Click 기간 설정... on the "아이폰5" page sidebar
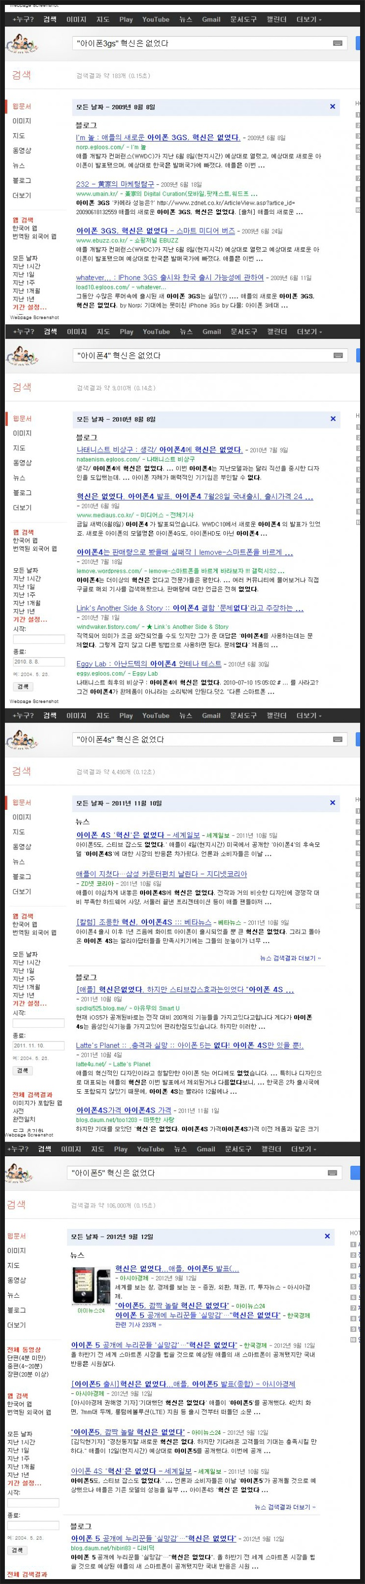365x1584 pixels. [x=24, y=1483]
